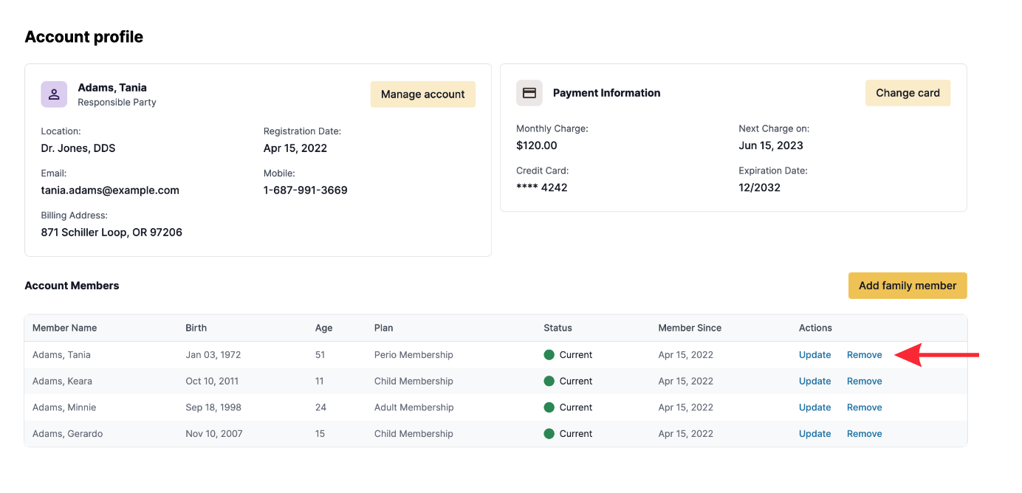
Task: Remove Adams, Gerardo from account
Action: (x=865, y=434)
